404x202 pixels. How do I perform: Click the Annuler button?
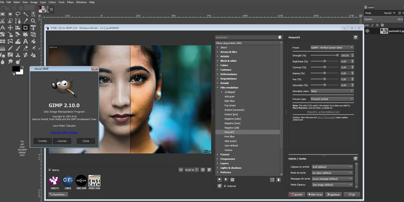[x=297, y=194]
